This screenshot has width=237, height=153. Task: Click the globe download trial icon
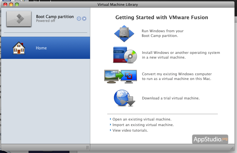point(124,98)
